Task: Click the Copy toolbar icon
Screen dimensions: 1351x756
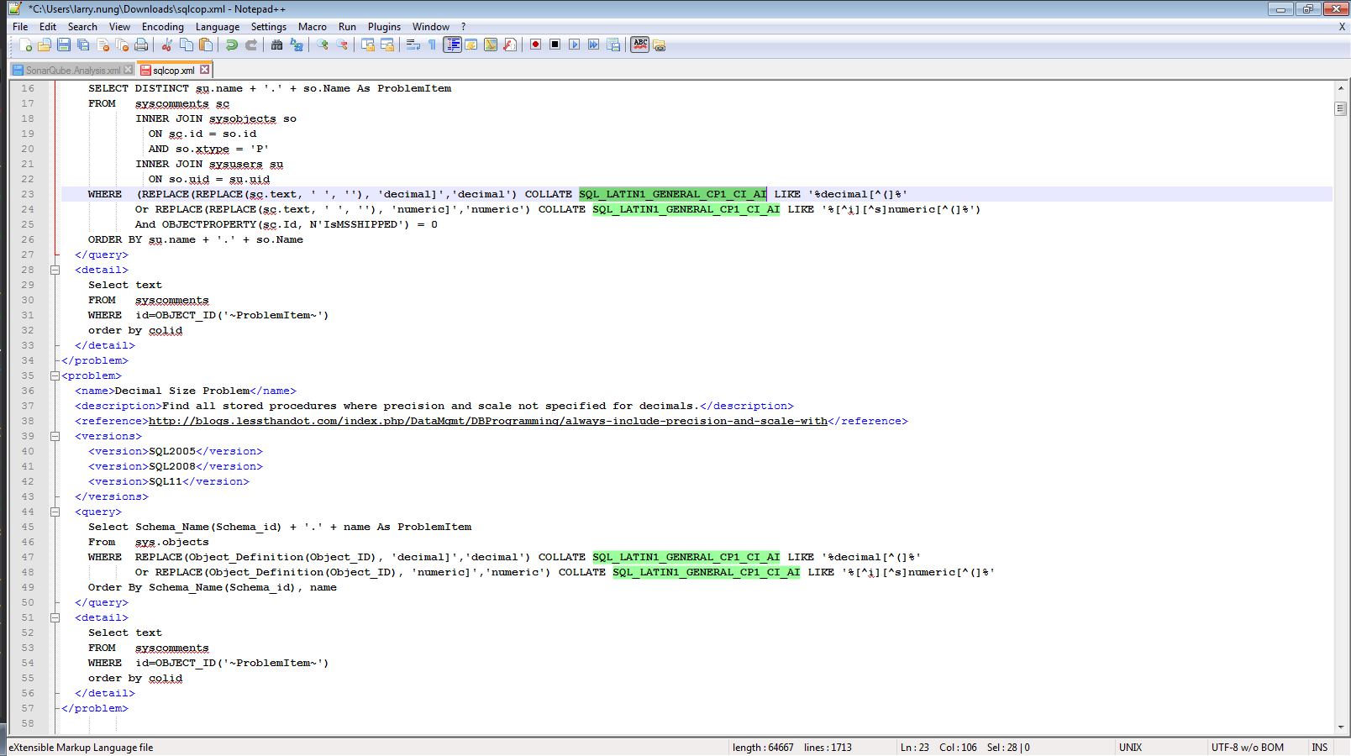Action: pos(187,45)
